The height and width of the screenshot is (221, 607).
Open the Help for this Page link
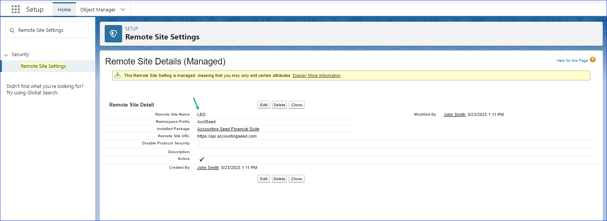[572, 61]
